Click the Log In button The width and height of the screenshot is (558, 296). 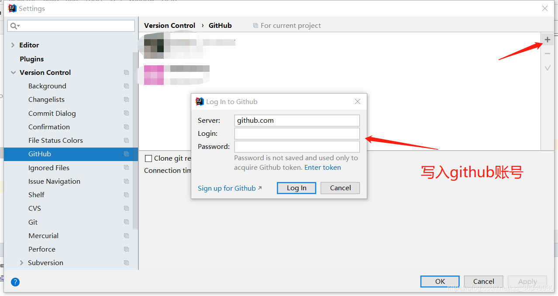pos(296,188)
